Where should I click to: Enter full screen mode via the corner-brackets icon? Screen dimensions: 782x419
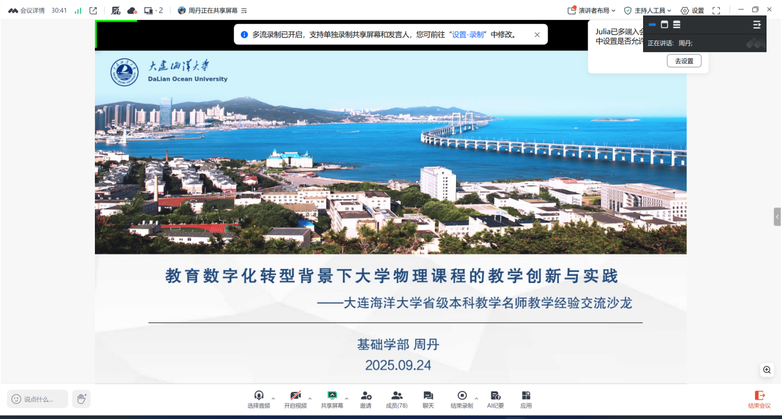coord(716,10)
